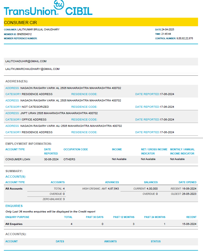Select the report date 24-04-2025
Image resolution: width=203 pixels, height=252 pixels.
168,30
